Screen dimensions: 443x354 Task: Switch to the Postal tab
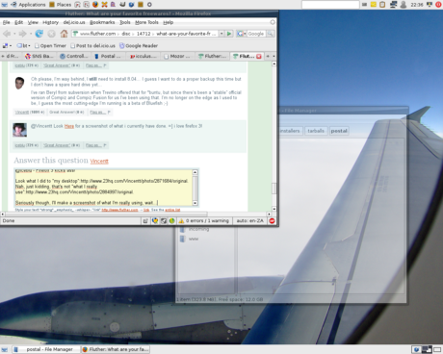(108, 56)
